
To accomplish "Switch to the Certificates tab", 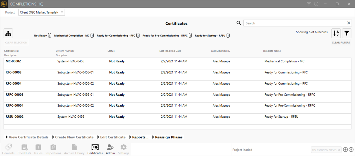I will (95, 149).
